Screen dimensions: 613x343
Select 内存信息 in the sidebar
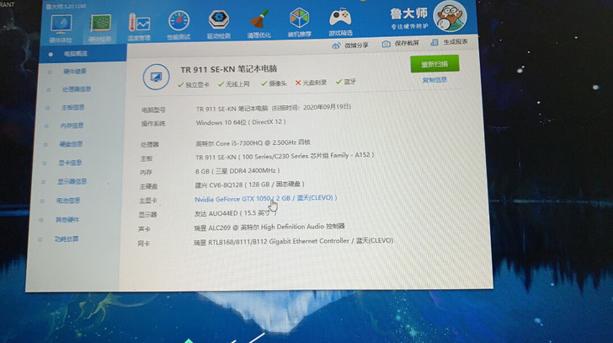click(72, 126)
